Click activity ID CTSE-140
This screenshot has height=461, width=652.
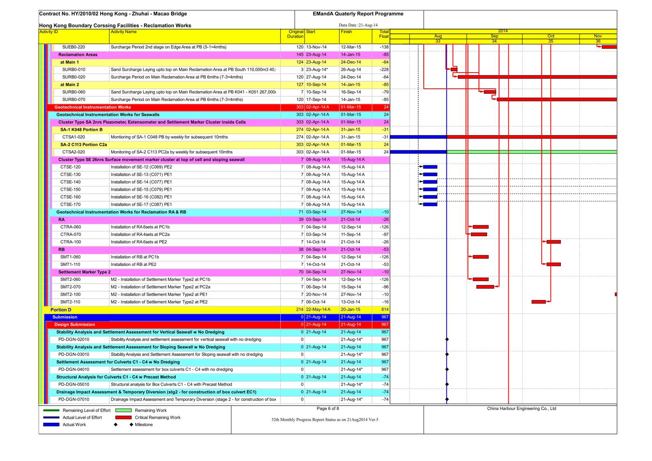coord(70,182)
